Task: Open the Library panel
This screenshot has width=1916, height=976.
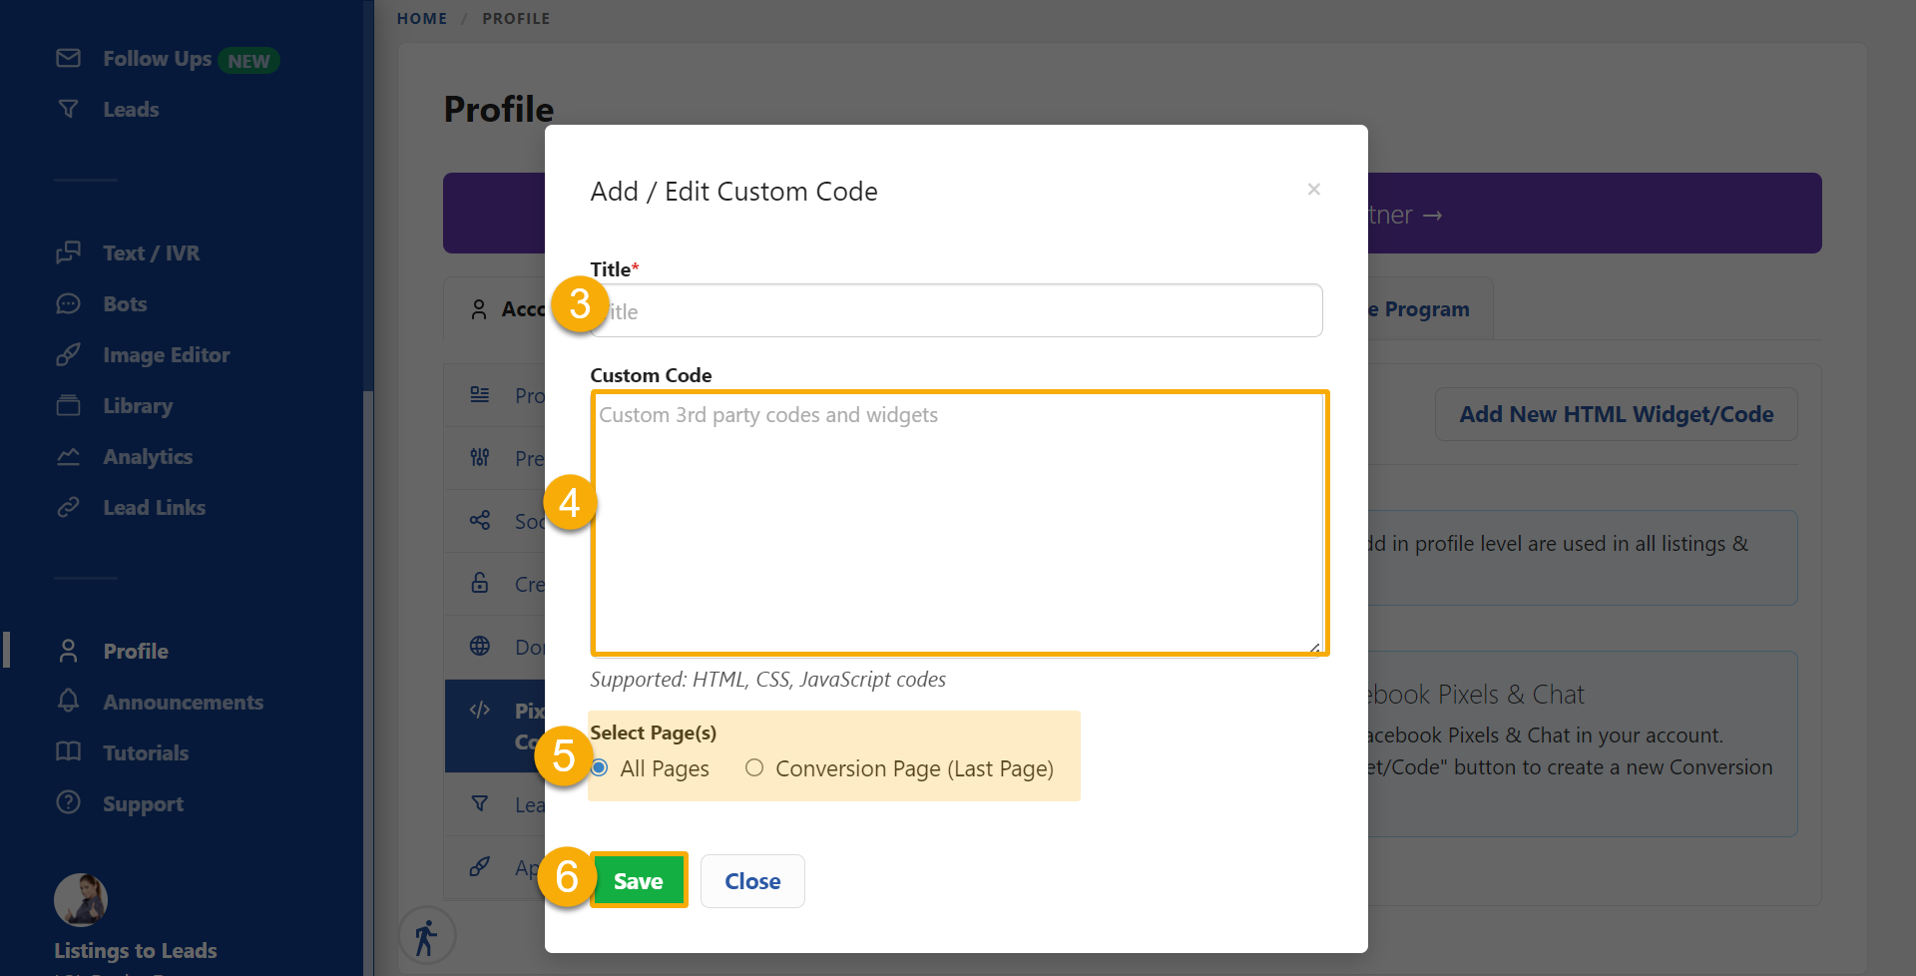Action: (x=137, y=405)
